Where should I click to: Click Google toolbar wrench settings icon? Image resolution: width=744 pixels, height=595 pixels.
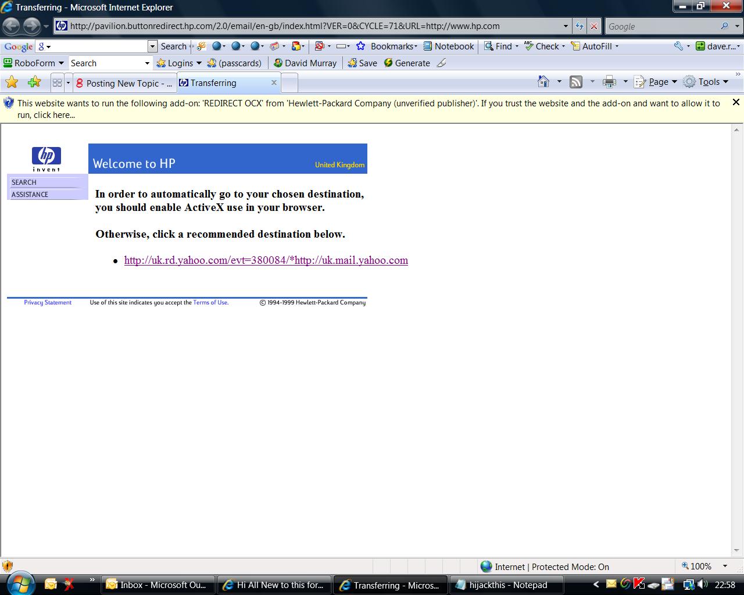coord(678,46)
